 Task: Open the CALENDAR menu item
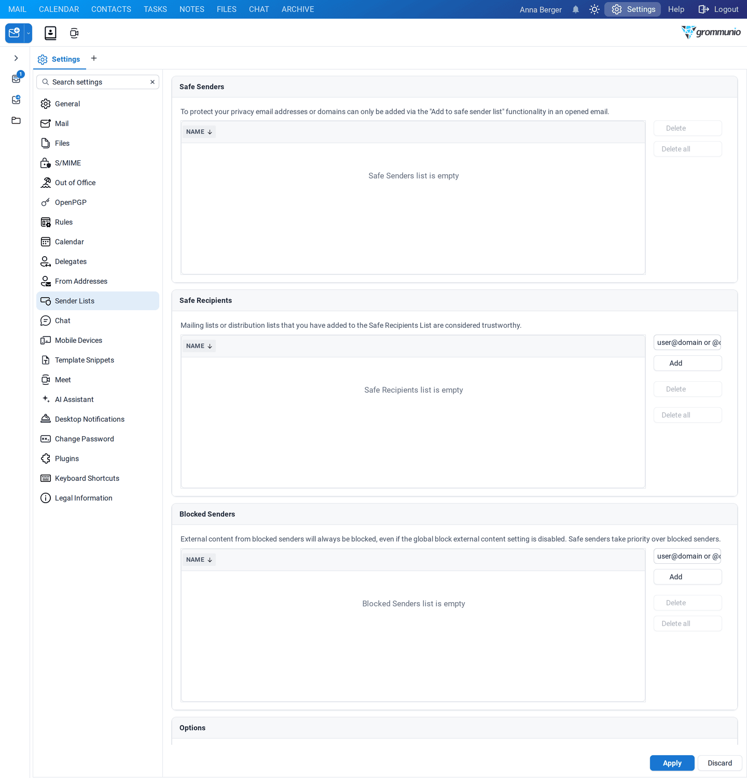pos(59,9)
